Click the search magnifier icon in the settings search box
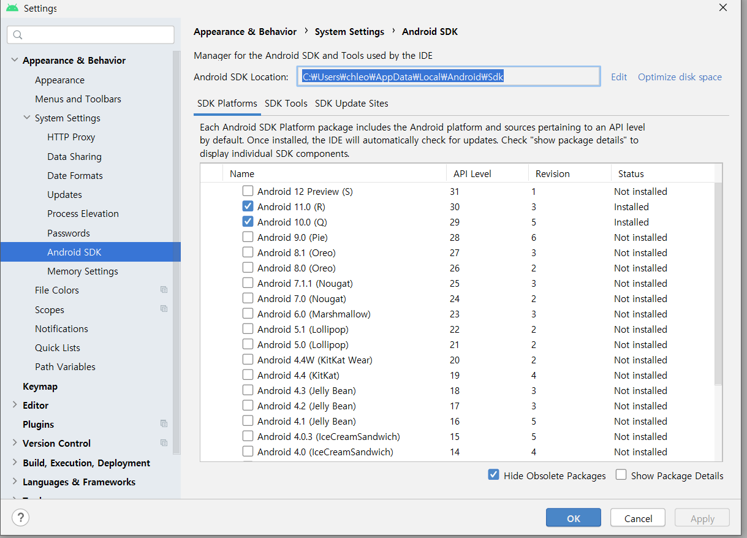Image resolution: width=747 pixels, height=538 pixels. pyautogui.click(x=18, y=35)
